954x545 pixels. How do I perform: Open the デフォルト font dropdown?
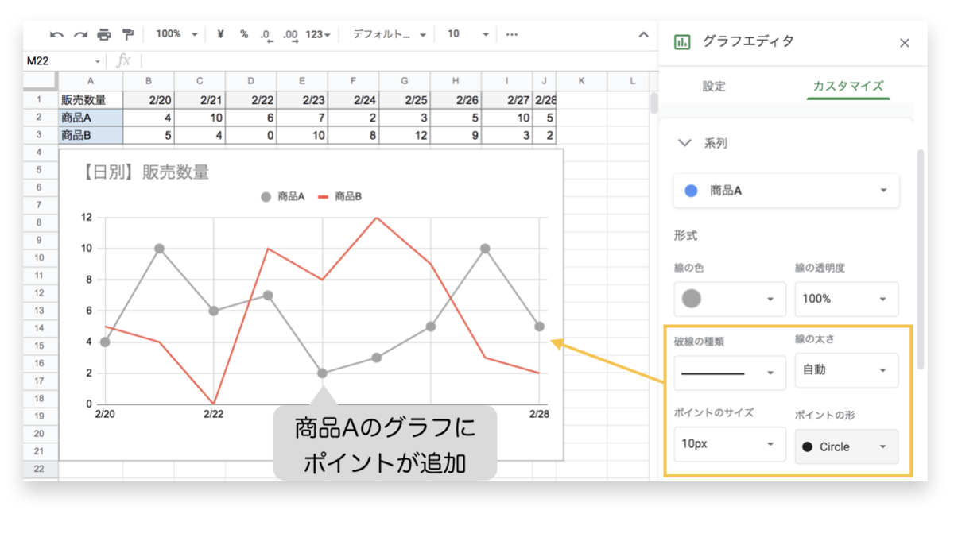point(389,34)
